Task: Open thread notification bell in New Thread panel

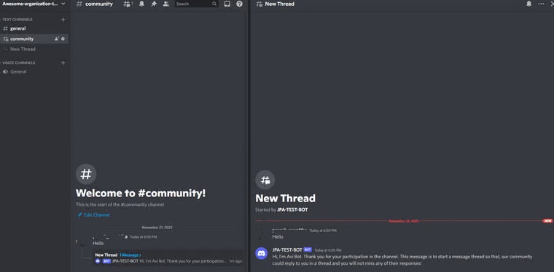Action: point(529,4)
